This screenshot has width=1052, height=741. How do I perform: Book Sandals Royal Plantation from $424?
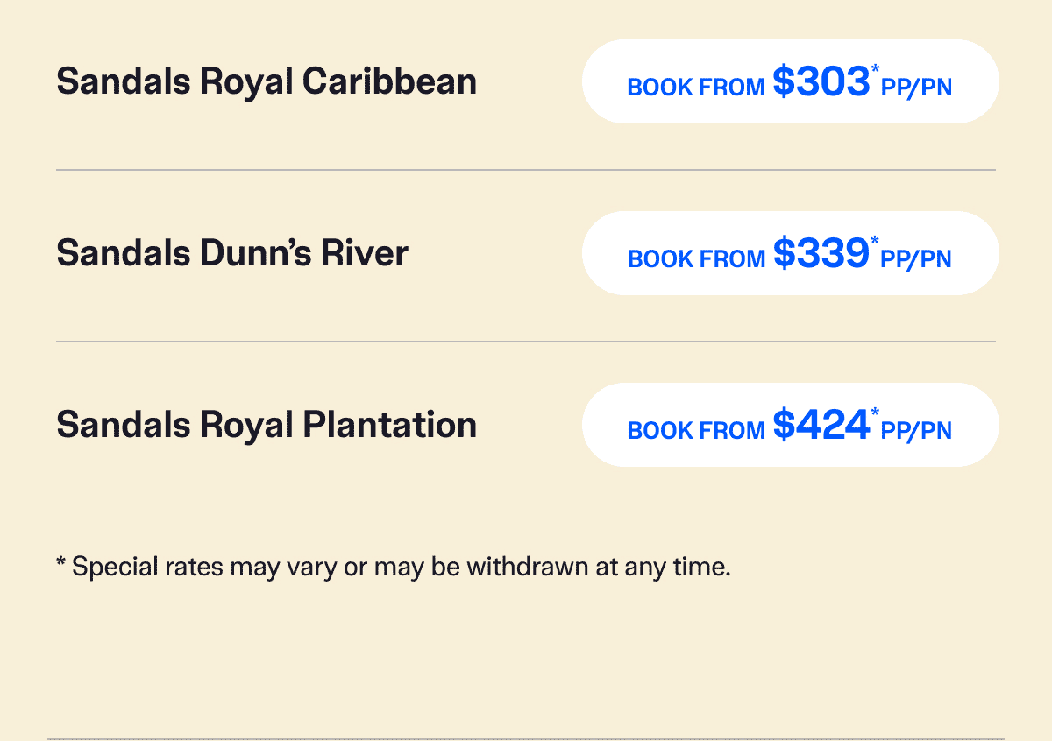tap(790, 425)
